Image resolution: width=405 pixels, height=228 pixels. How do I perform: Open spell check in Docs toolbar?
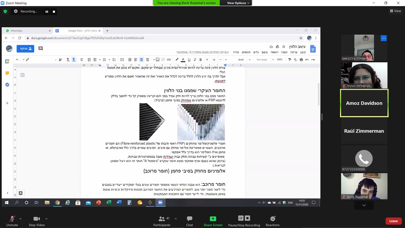296,60
